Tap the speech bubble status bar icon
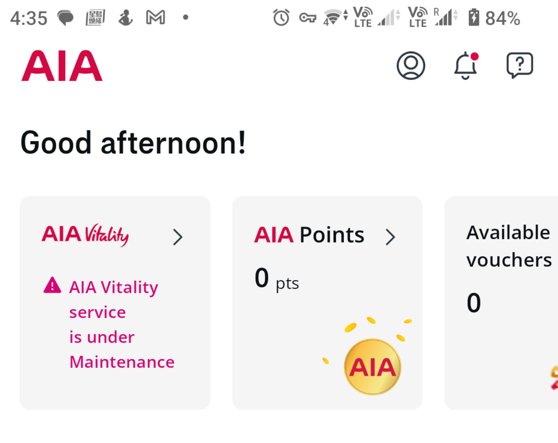The width and height of the screenshot is (558, 443). (x=65, y=17)
